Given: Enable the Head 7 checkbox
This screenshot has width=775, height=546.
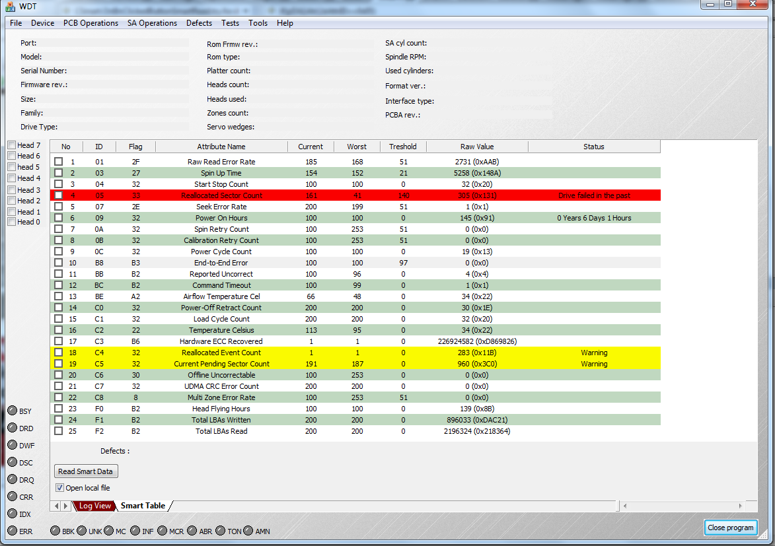Looking at the screenshot, I should 12,145.
